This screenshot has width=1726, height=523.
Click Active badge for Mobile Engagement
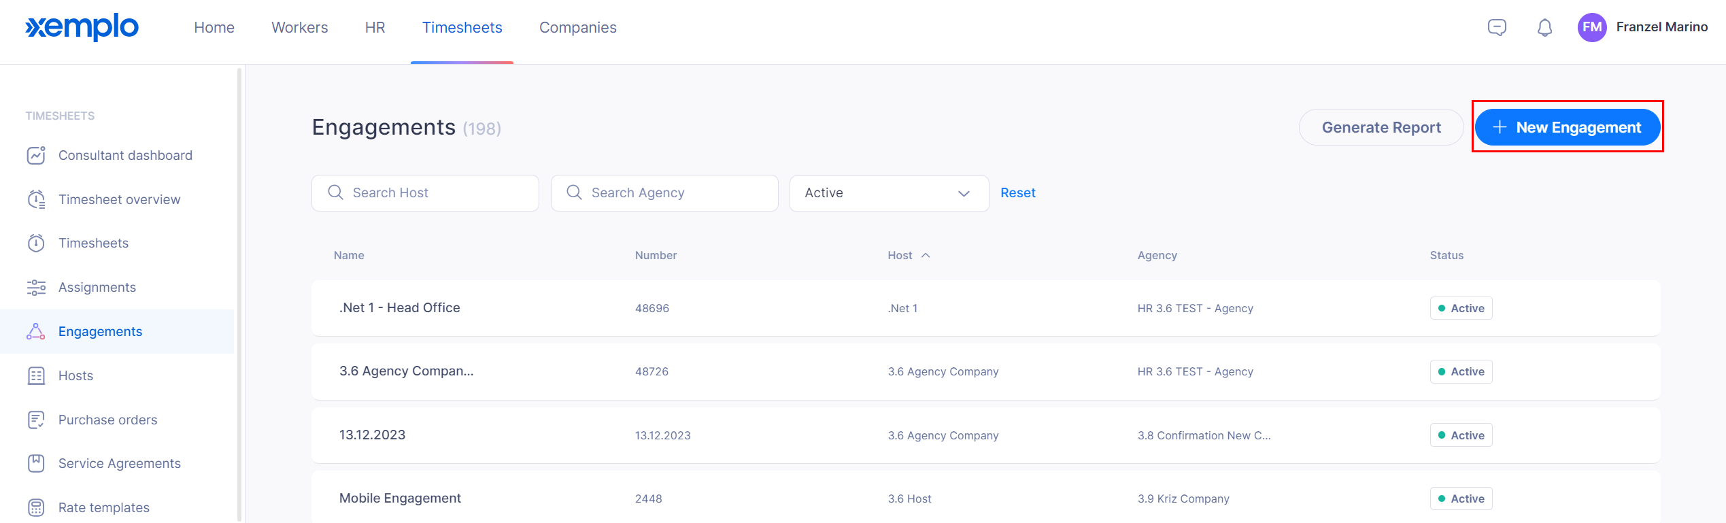click(1461, 499)
